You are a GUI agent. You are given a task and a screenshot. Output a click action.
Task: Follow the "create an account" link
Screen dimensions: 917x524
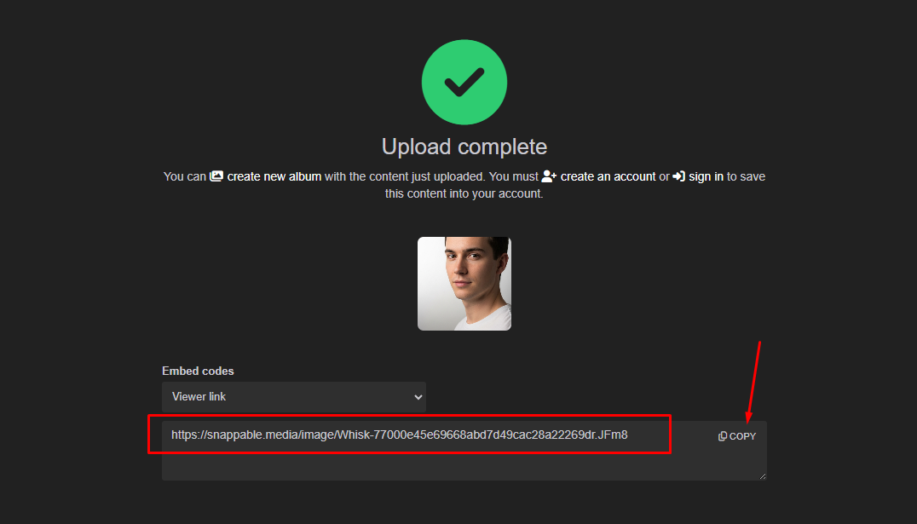[608, 176]
